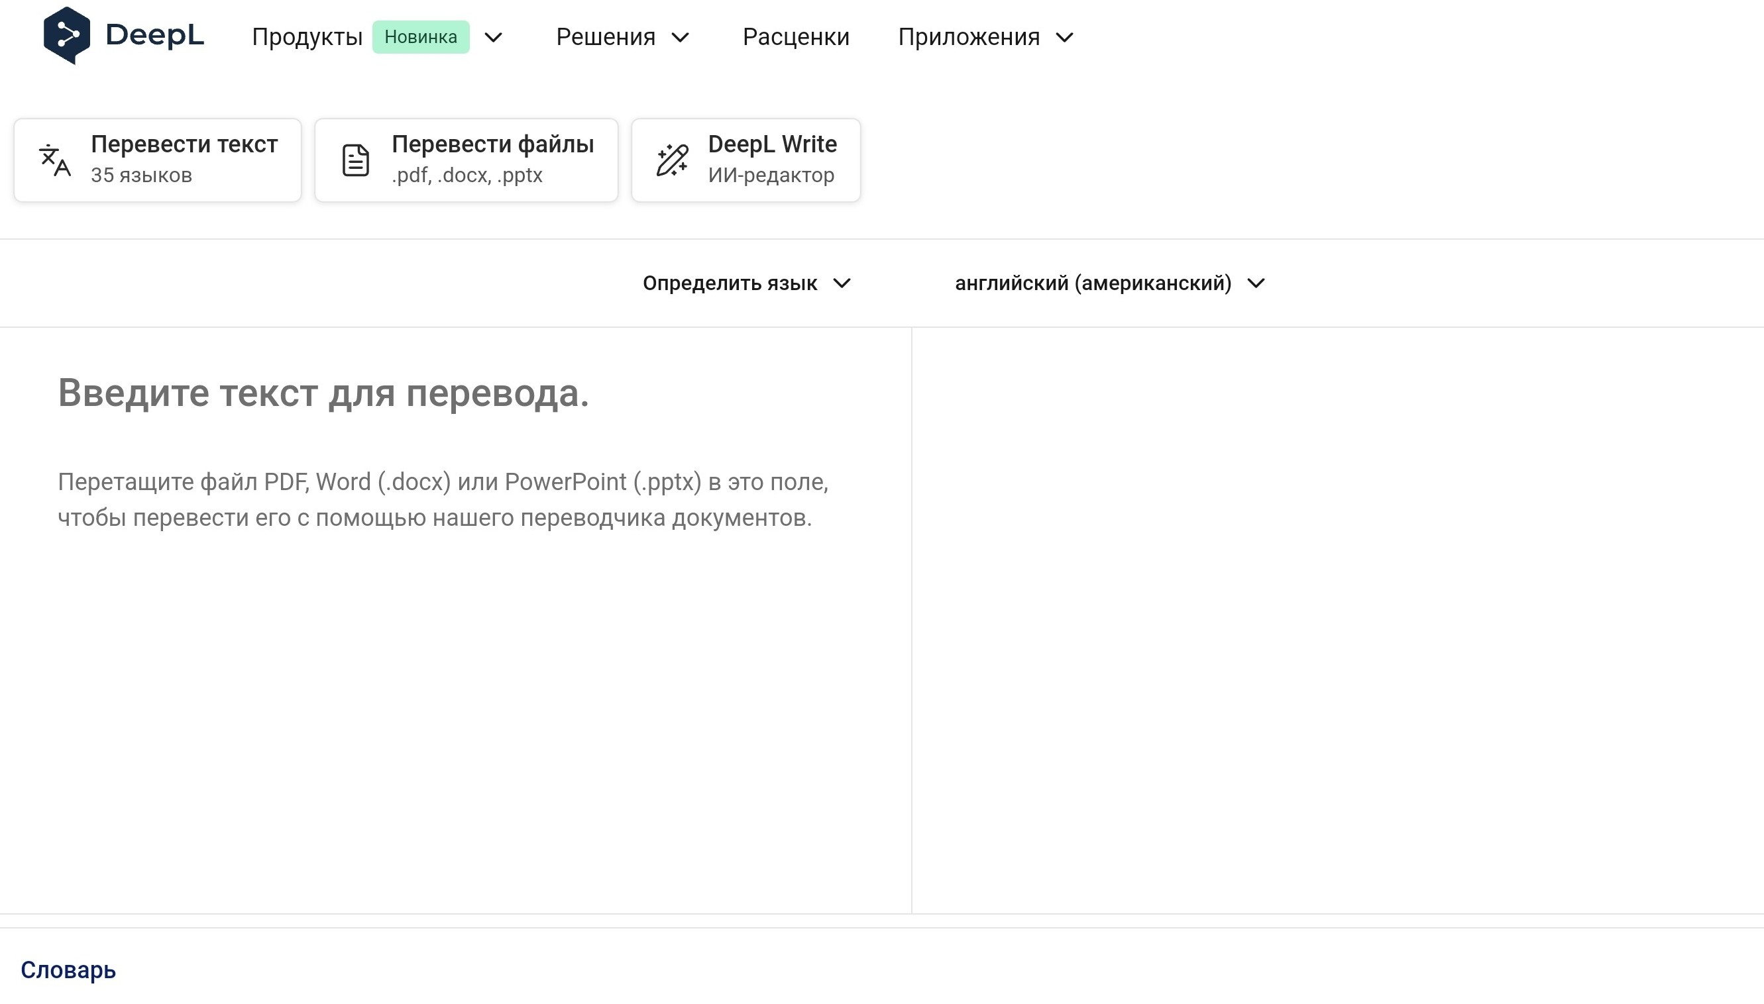1764x1004 pixels.
Task: Open the Продукты menu
Action: [x=307, y=37]
